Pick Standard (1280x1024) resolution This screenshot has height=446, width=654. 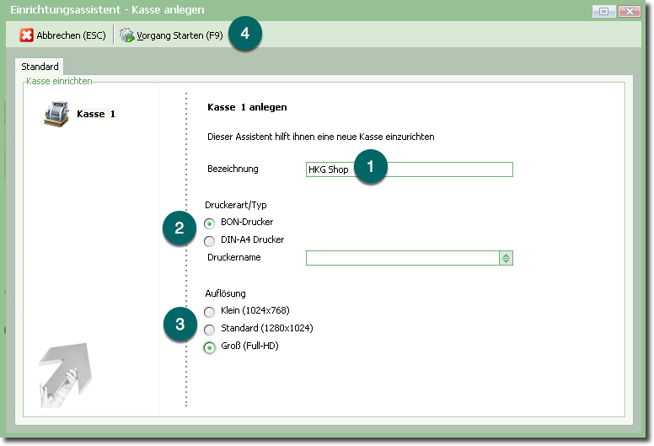tap(210, 330)
